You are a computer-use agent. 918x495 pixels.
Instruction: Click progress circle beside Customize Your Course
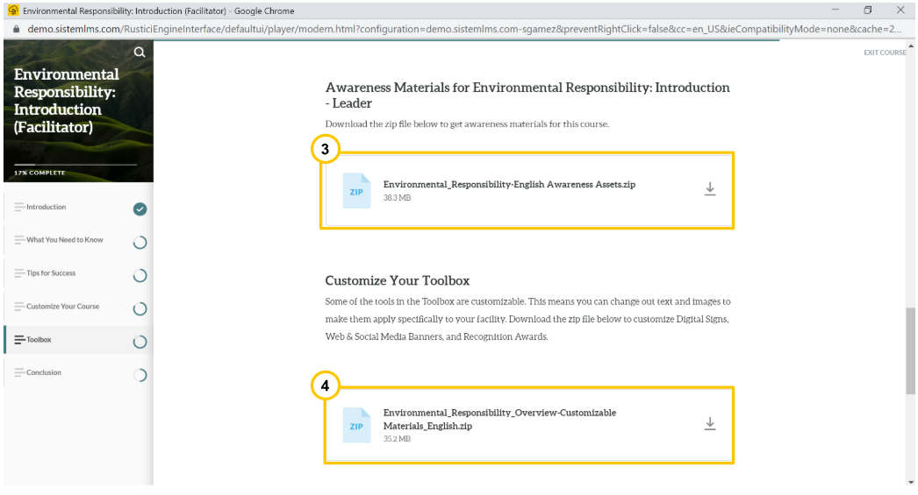[140, 308]
